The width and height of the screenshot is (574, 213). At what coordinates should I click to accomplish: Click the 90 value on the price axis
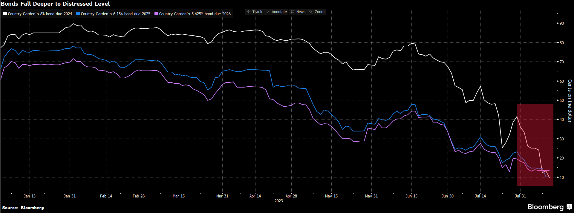click(562, 23)
